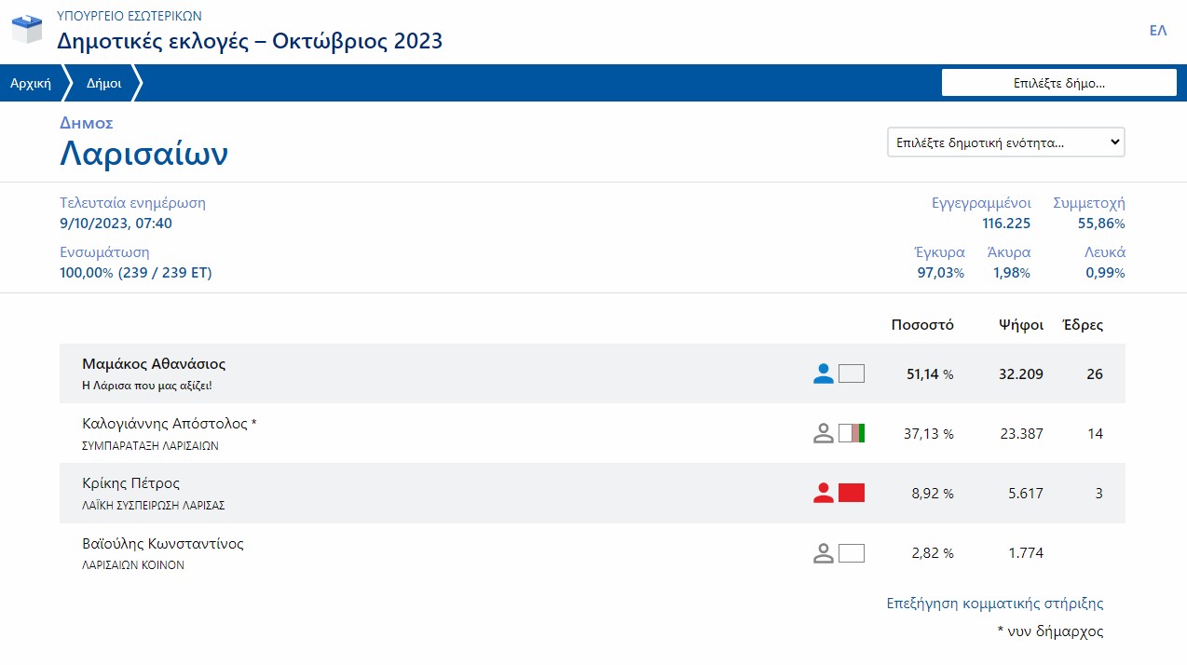
Task: Open Επεξήγηση κομματικής στήριξης link
Action: 994,604
